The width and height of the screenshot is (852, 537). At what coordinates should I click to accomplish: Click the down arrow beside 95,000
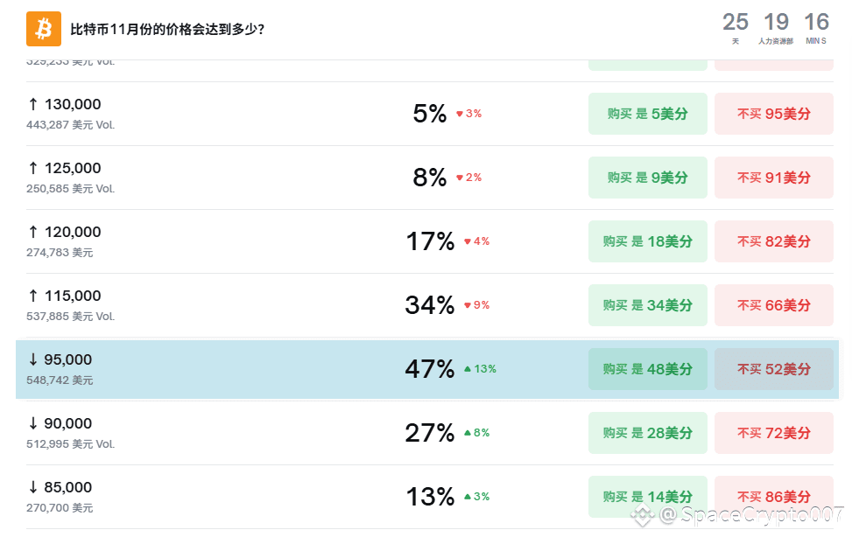click(33, 359)
